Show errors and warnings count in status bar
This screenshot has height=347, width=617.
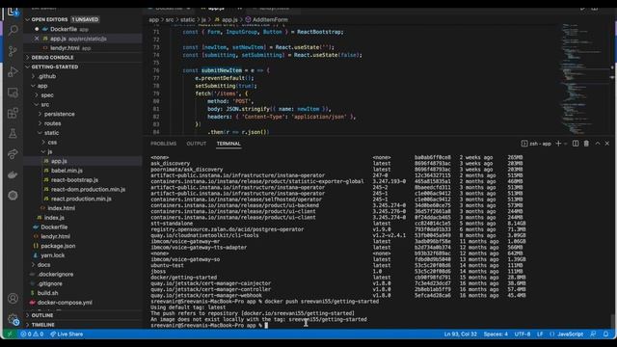(32, 334)
